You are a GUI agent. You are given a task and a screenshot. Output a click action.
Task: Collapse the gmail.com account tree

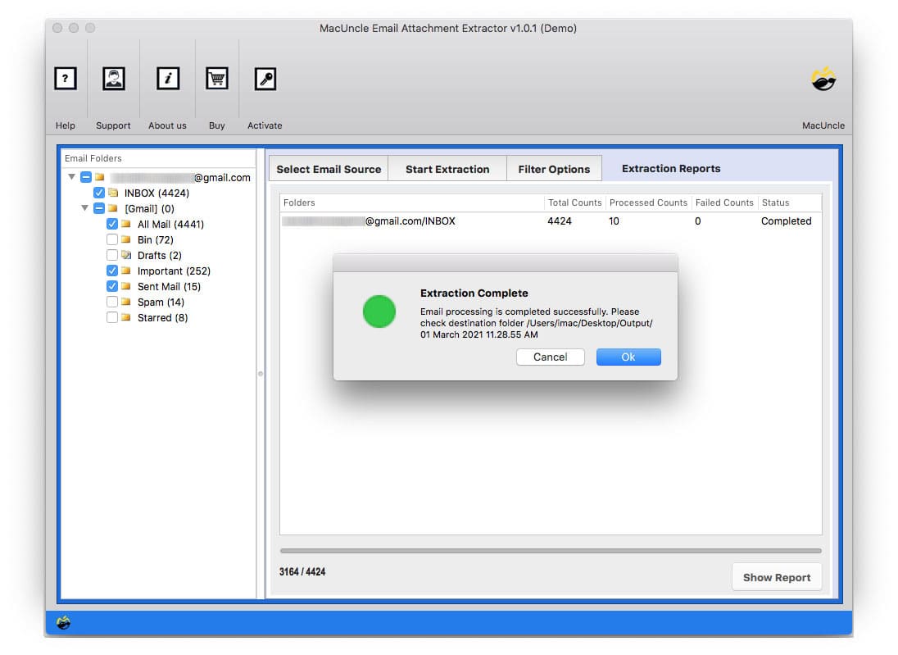(x=71, y=176)
